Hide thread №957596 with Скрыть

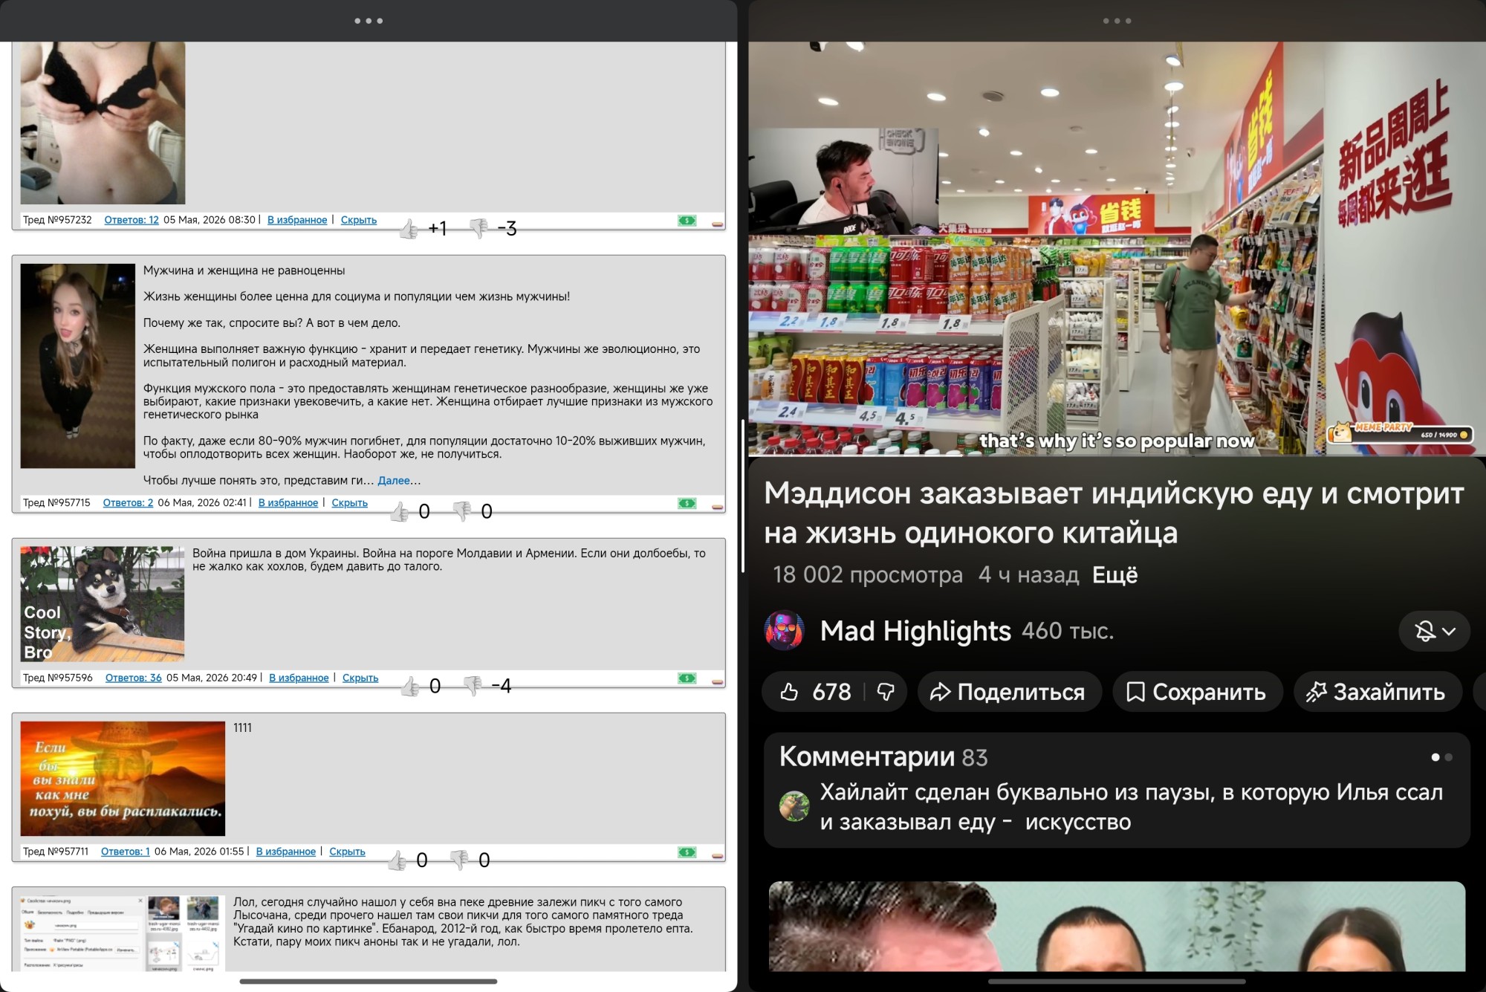click(x=360, y=678)
